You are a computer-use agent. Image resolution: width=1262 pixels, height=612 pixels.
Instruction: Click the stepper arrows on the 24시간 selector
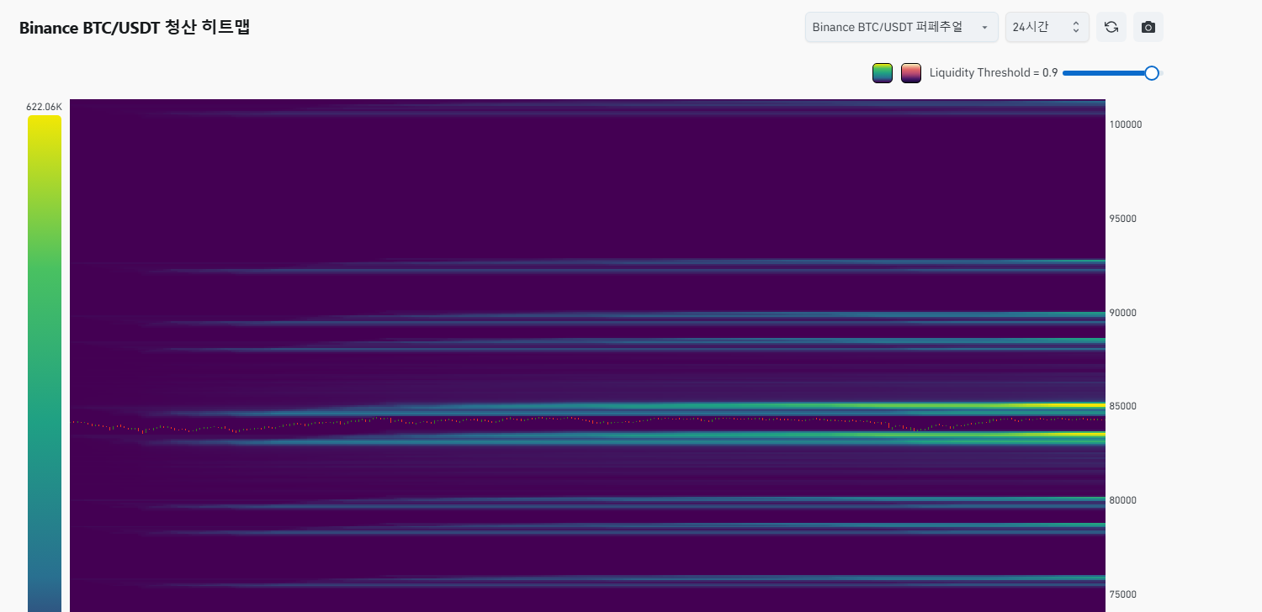1075,27
